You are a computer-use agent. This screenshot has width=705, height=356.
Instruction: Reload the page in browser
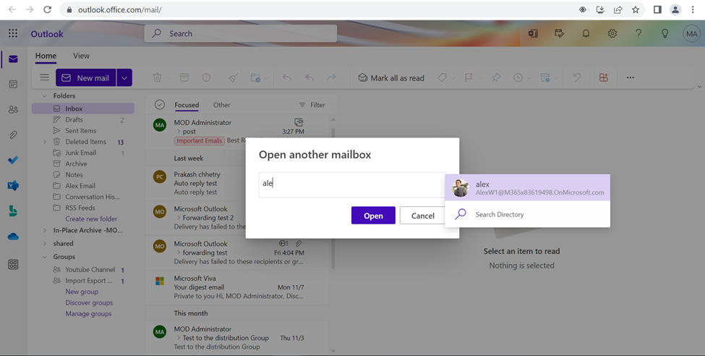click(47, 9)
